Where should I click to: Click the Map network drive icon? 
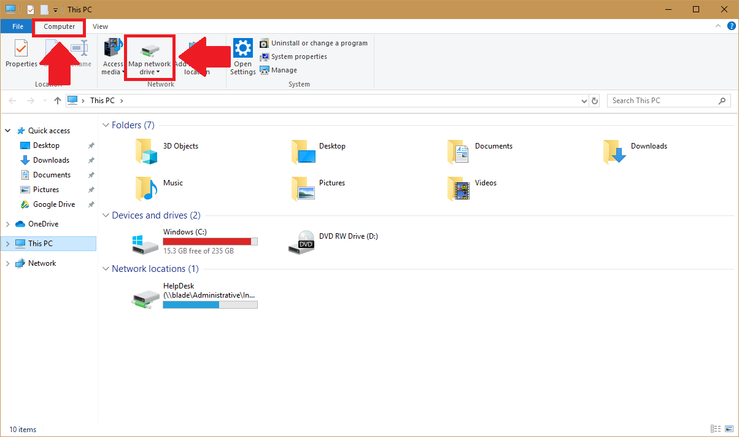pyautogui.click(x=150, y=50)
